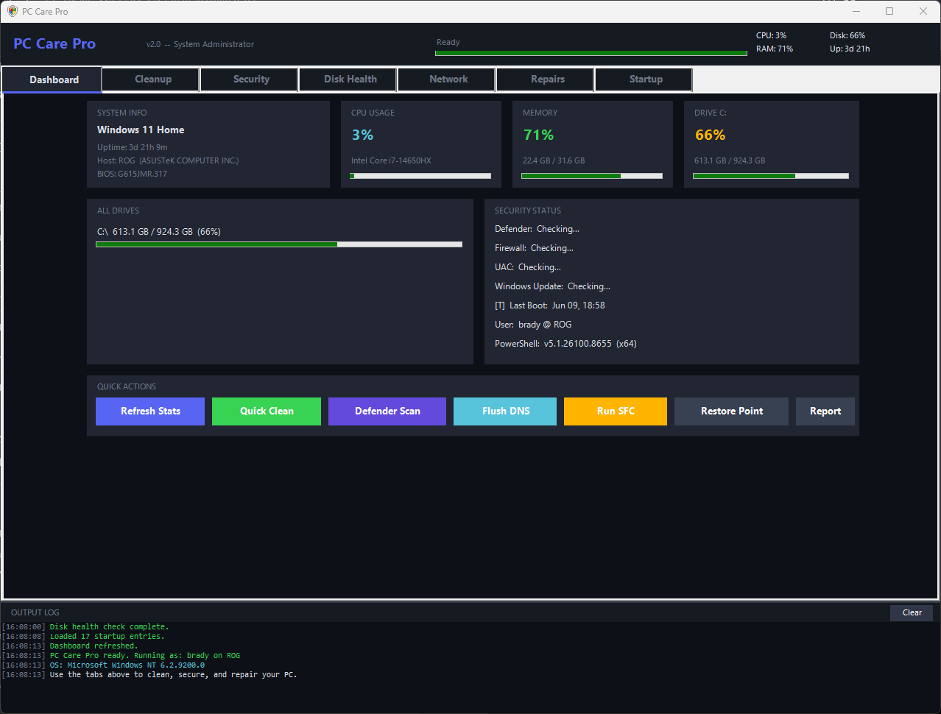The width and height of the screenshot is (941, 714).
Task: Click the OUTPUT LOG heading
Action: 35,612
